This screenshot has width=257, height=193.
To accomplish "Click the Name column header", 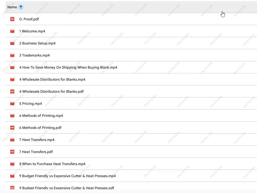I will point(12,7).
